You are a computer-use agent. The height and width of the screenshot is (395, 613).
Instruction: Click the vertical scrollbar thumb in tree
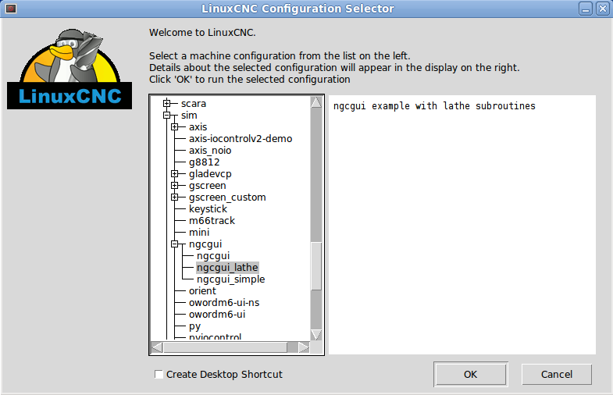[x=316, y=265]
